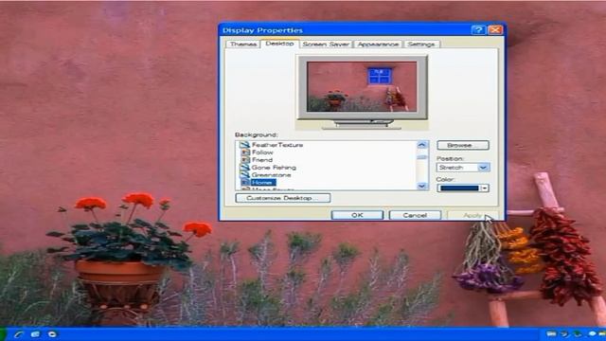Go to the Appearance tab
The image size is (606, 341).
click(378, 45)
